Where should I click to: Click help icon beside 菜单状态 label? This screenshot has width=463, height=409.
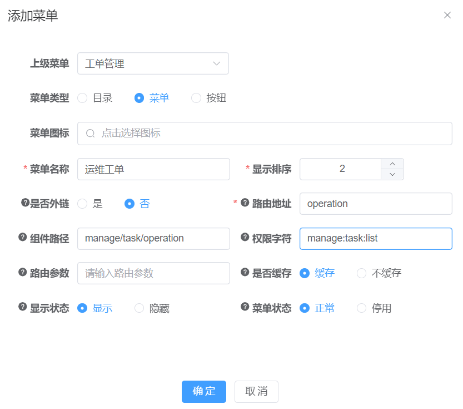(x=245, y=307)
